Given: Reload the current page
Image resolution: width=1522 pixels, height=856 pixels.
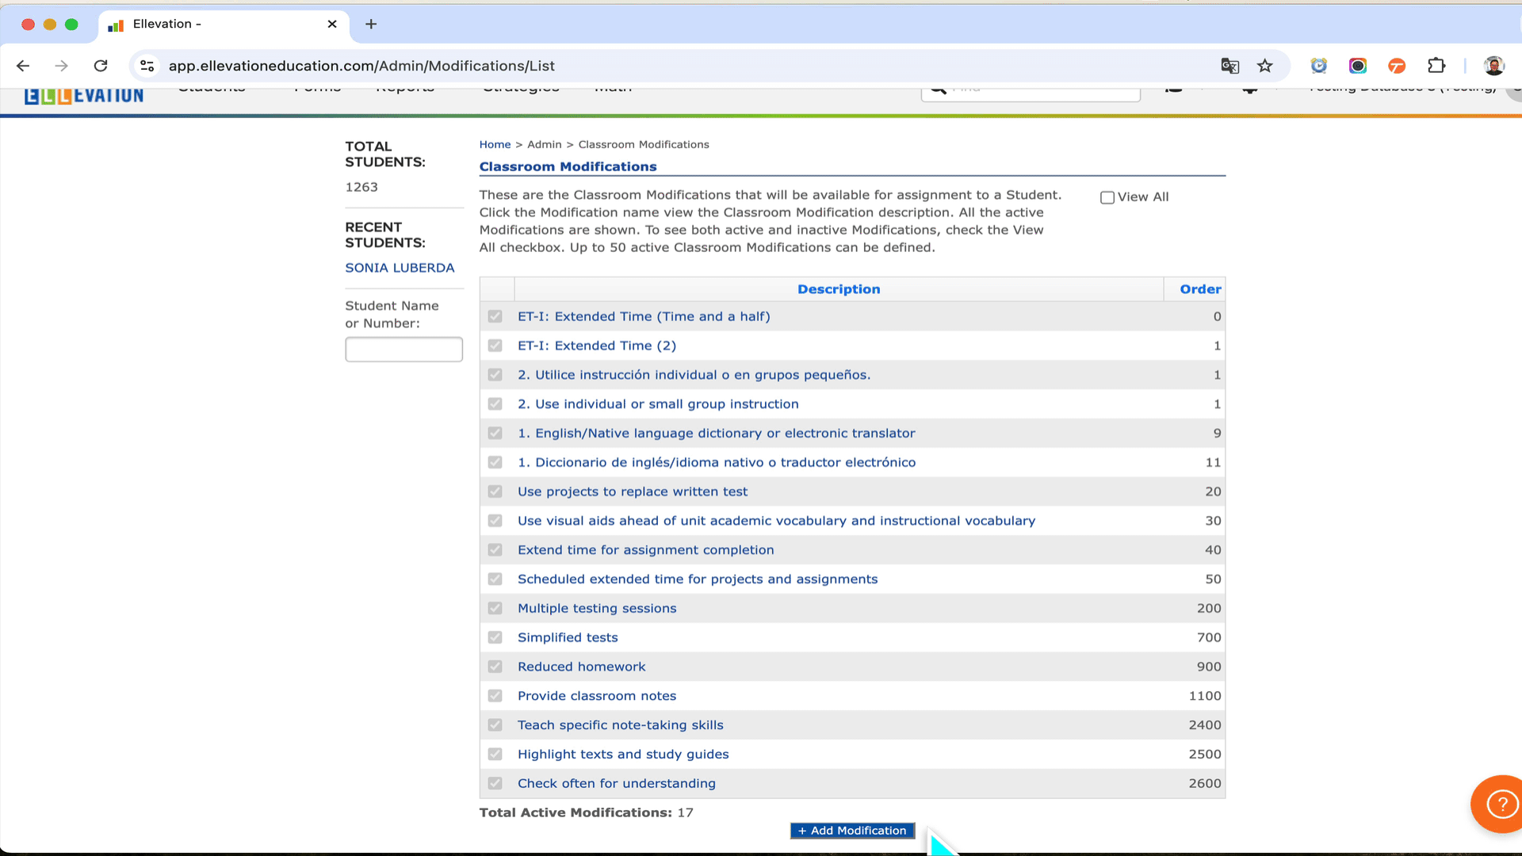Looking at the screenshot, I should (x=101, y=66).
